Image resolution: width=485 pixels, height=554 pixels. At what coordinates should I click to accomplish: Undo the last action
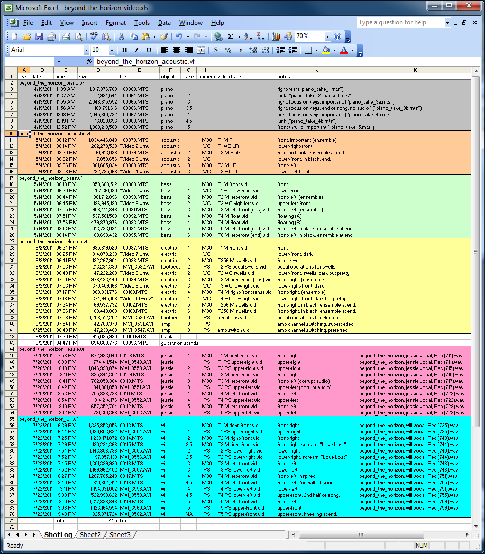tap(179, 36)
